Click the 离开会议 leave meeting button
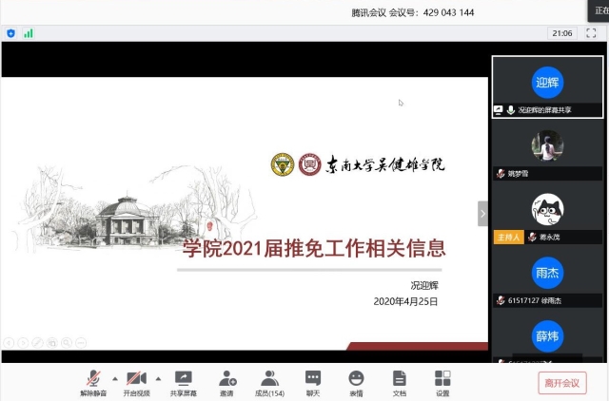This screenshot has width=609, height=401. click(x=562, y=383)
